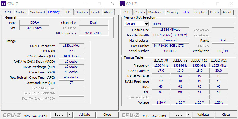
Task: Close the left CPU-Z window with the title bar X
Action: [112, 4]
